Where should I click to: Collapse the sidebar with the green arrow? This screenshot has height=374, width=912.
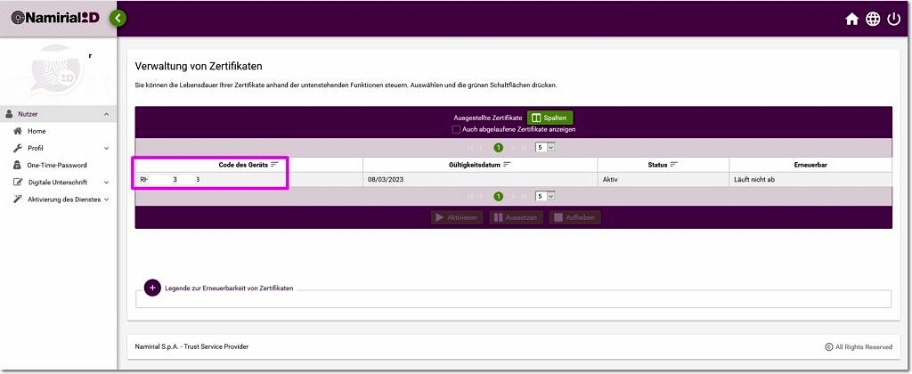coord(118,18)
